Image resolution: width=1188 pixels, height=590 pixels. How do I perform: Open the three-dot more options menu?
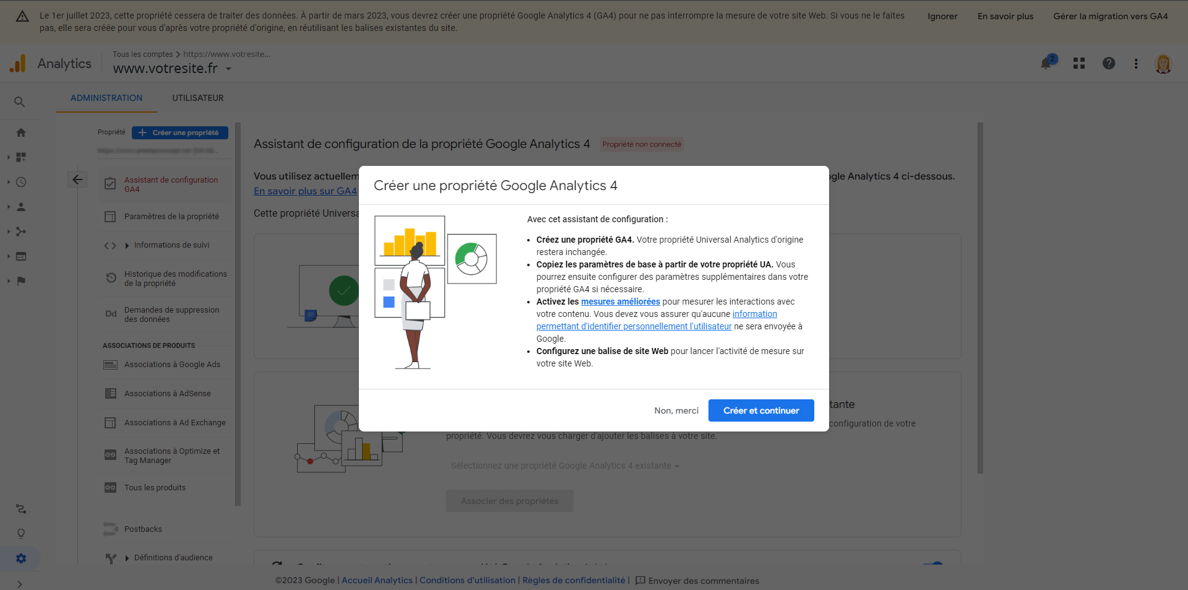pyautogui.click(x=1136, y=63)
